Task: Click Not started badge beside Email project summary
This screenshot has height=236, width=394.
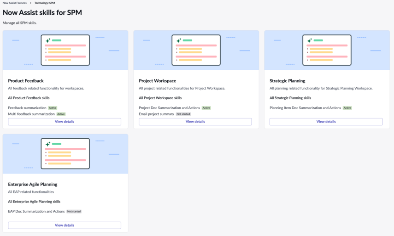Action: [x=183, y=114]
